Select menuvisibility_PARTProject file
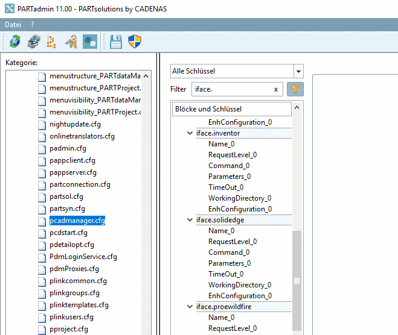The width and height of the screenshot is (398, 335). click(95, 112)
